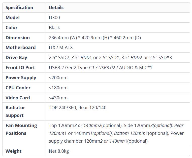Select the Net 8.0kg weight value
Image resolution: width=192 pixels, height=158 pixels.
[x=59, y=151]
